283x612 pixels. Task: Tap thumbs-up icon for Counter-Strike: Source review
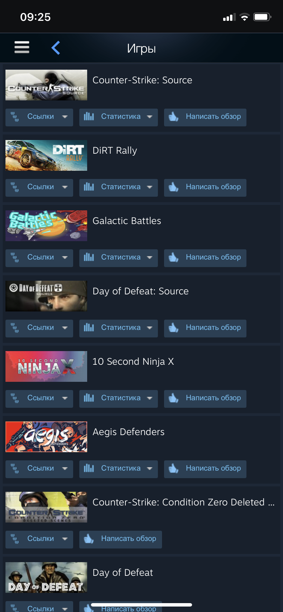(x=174, y=117)
